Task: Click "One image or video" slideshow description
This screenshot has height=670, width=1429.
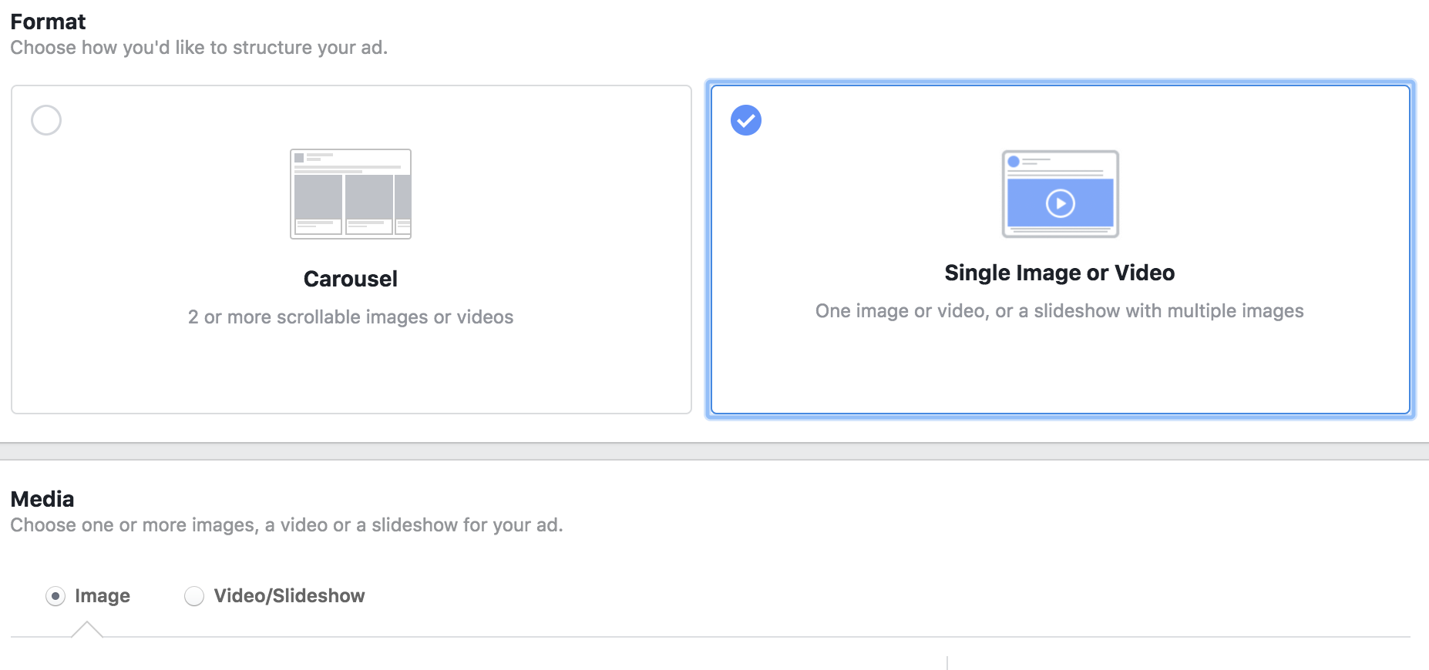Action: [1059, 311]
